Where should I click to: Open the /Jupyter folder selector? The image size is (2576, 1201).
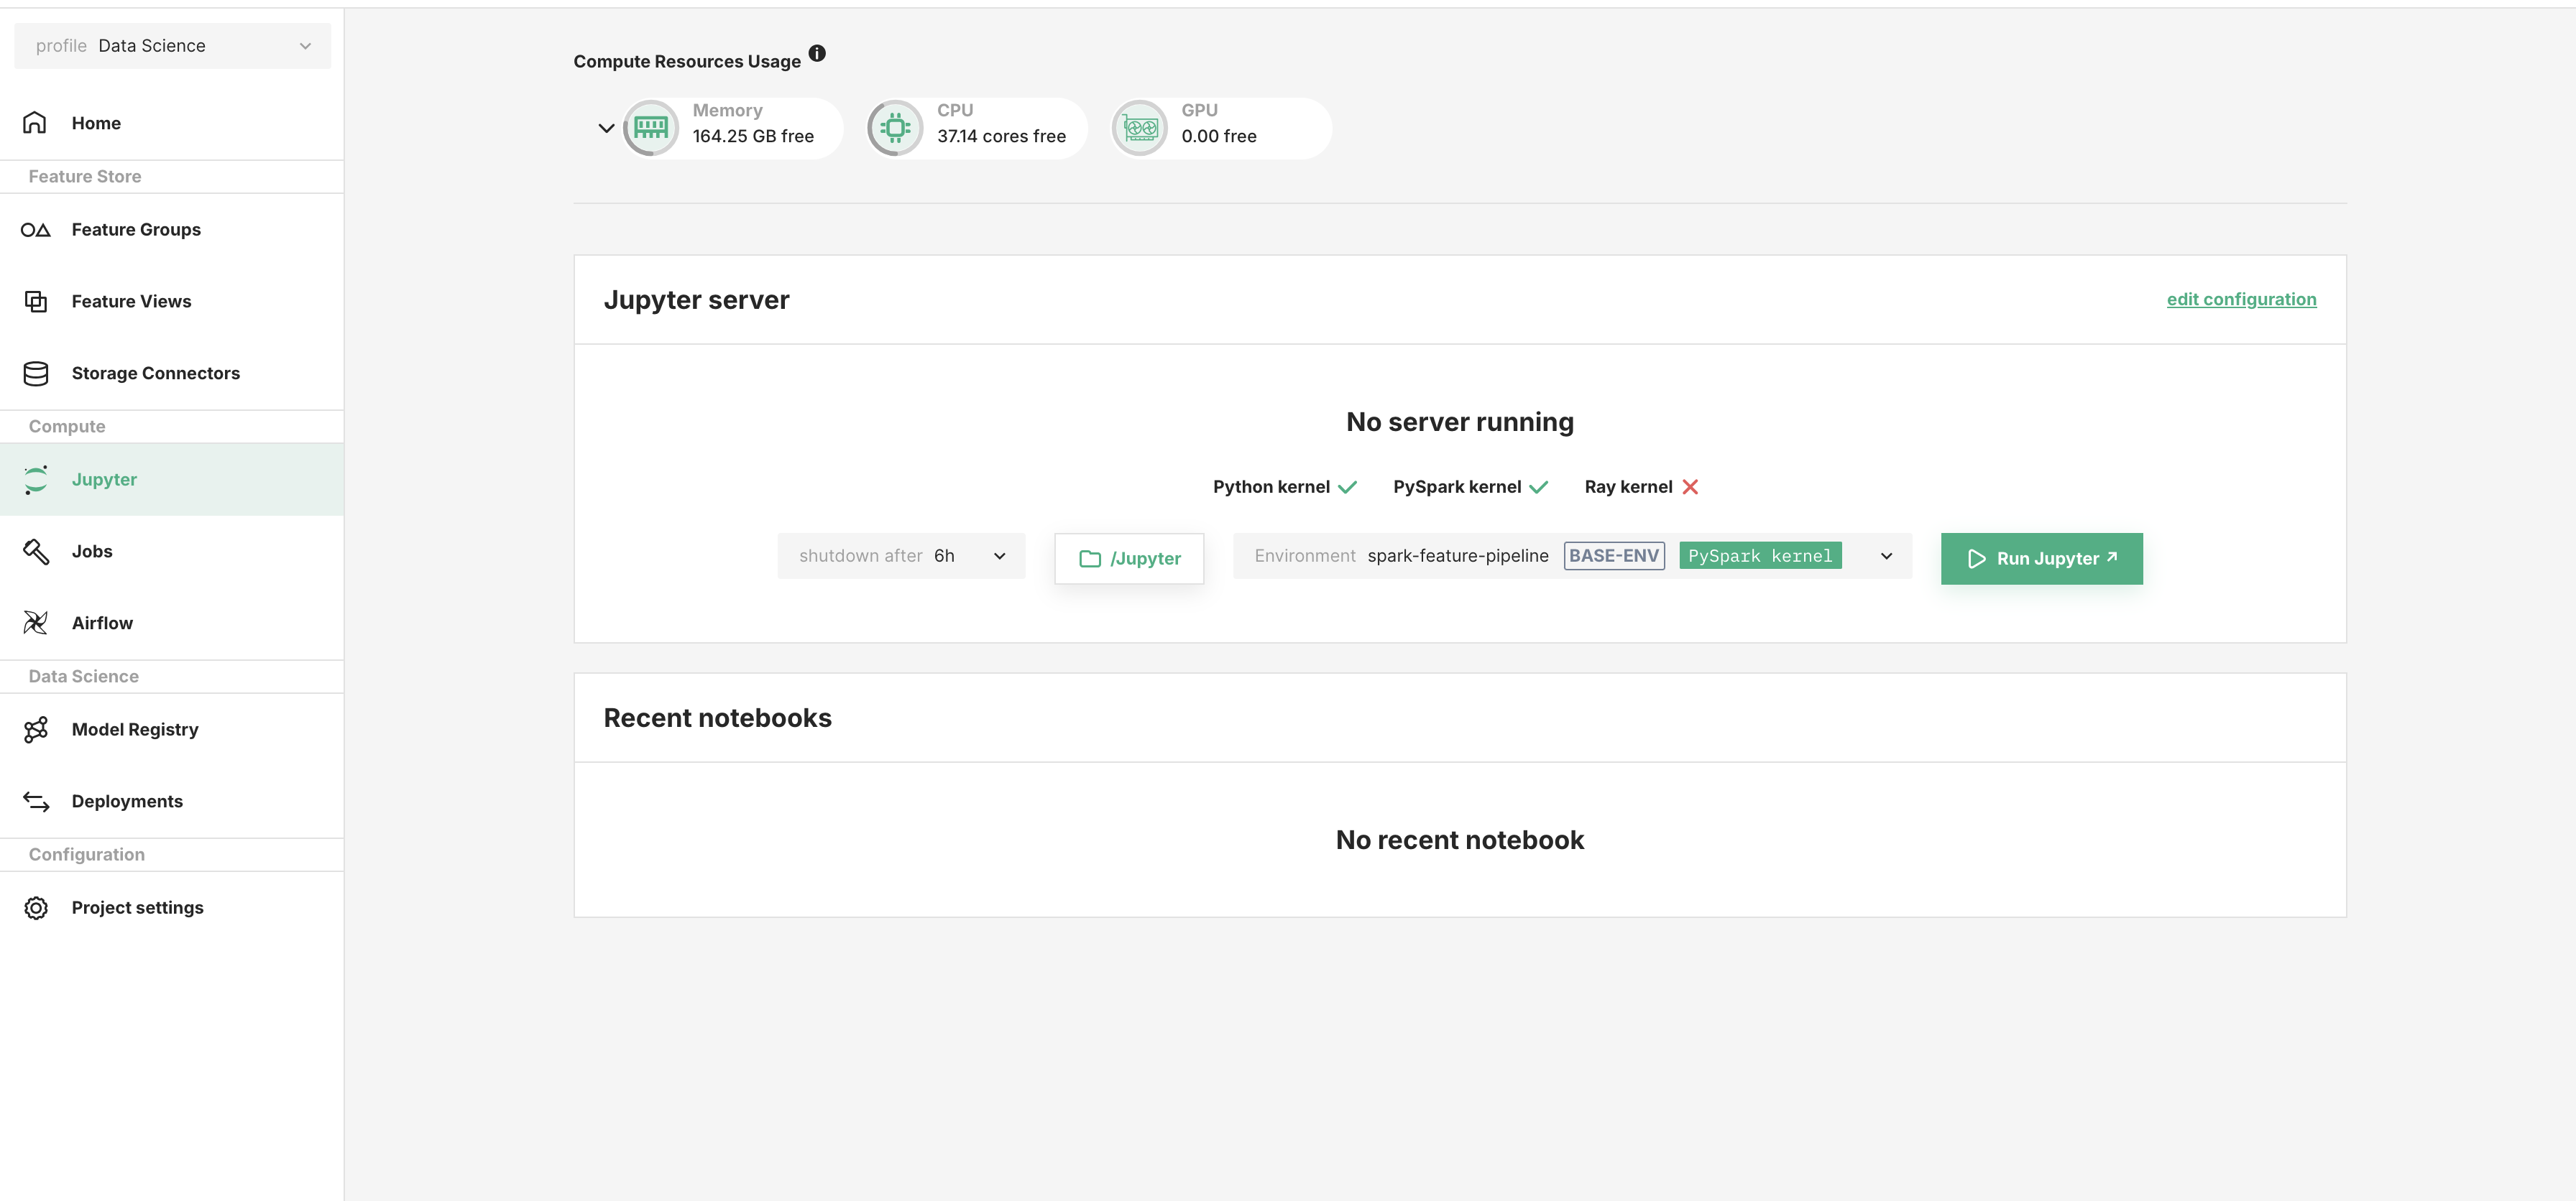click(x=1129, y=559)
